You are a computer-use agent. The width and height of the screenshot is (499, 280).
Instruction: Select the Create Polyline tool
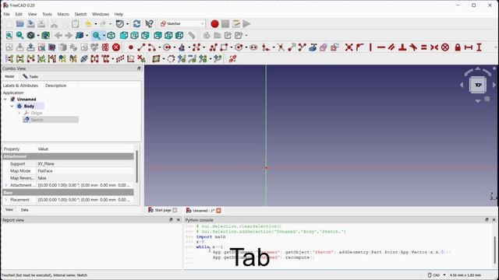click(x=213, y=47)
